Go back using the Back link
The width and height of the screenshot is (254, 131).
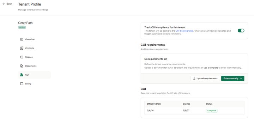point(7,4)
